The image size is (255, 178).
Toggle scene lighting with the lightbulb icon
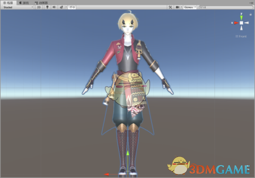[47, 7]
